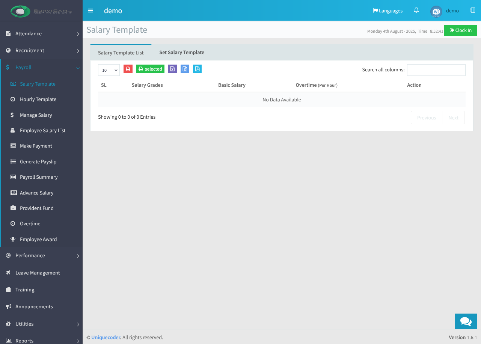Open Leave Management in the sidebar

pos(41,273)
